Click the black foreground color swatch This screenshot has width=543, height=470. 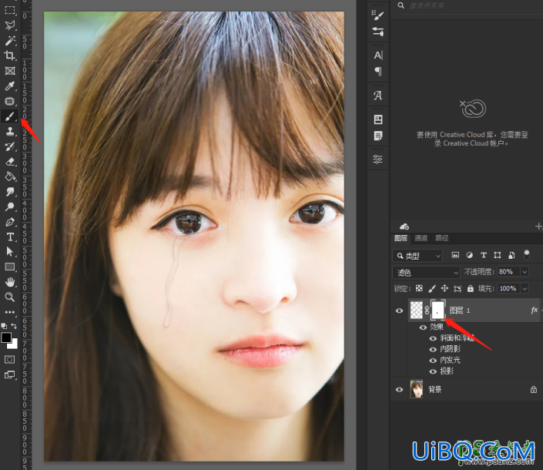tap(6, 337)
